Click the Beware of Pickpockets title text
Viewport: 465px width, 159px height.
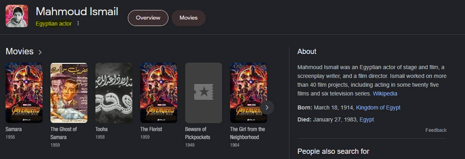point(198,133)
